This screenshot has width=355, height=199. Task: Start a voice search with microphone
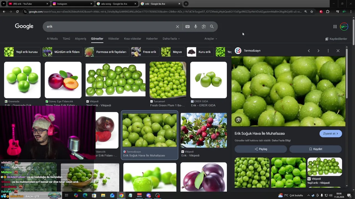(196, 27)
